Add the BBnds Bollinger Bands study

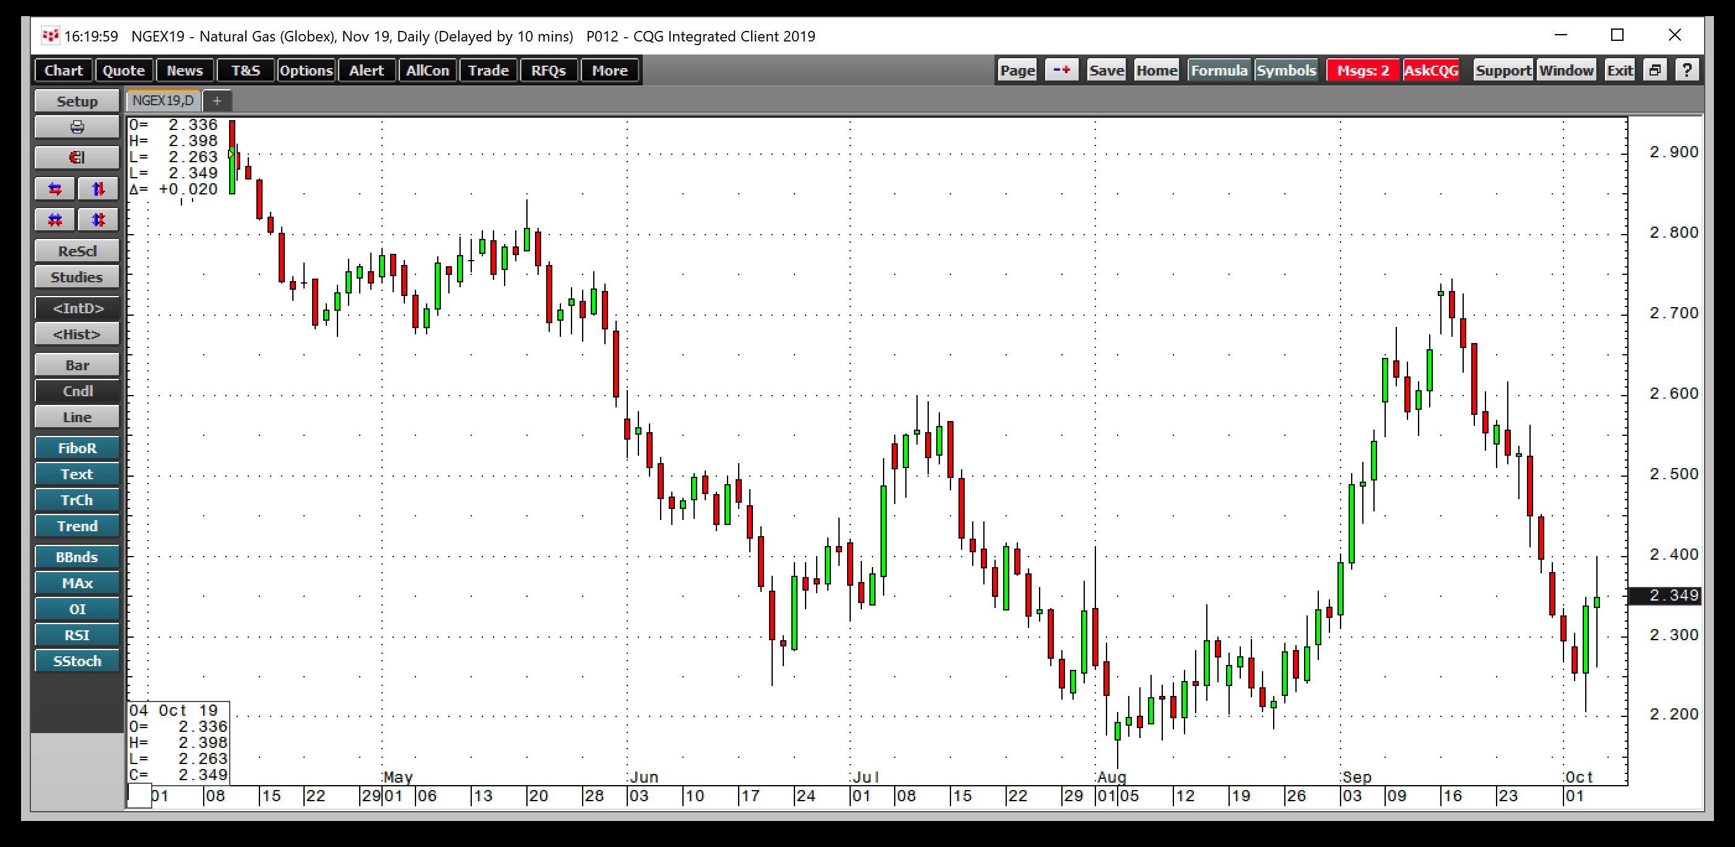(x=77, y=557)
